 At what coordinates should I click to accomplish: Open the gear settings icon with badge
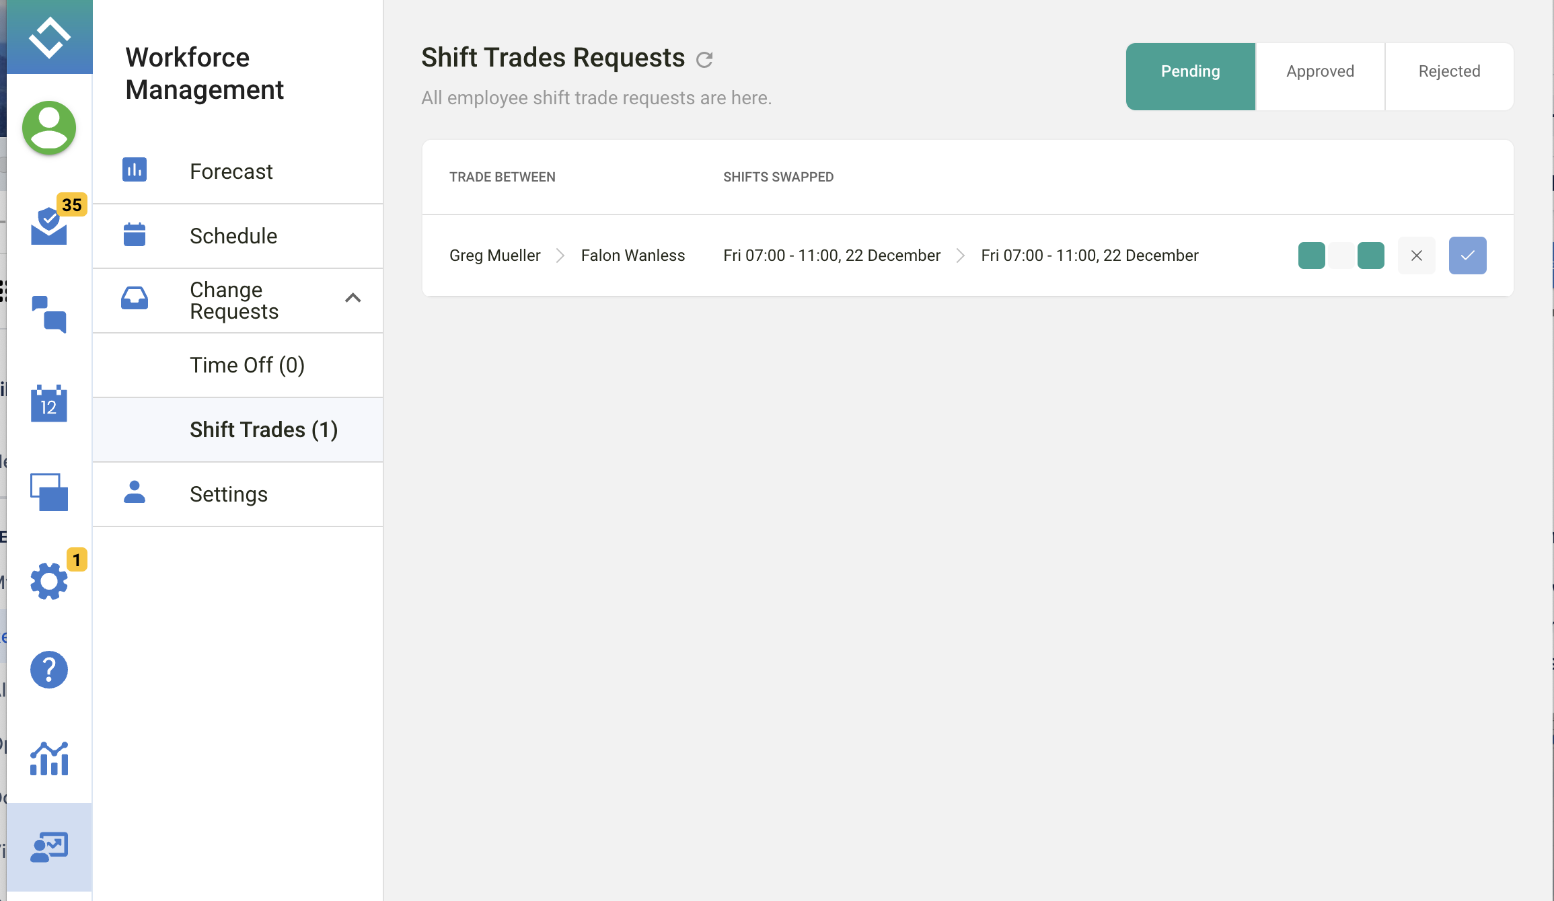pos(49,580)
